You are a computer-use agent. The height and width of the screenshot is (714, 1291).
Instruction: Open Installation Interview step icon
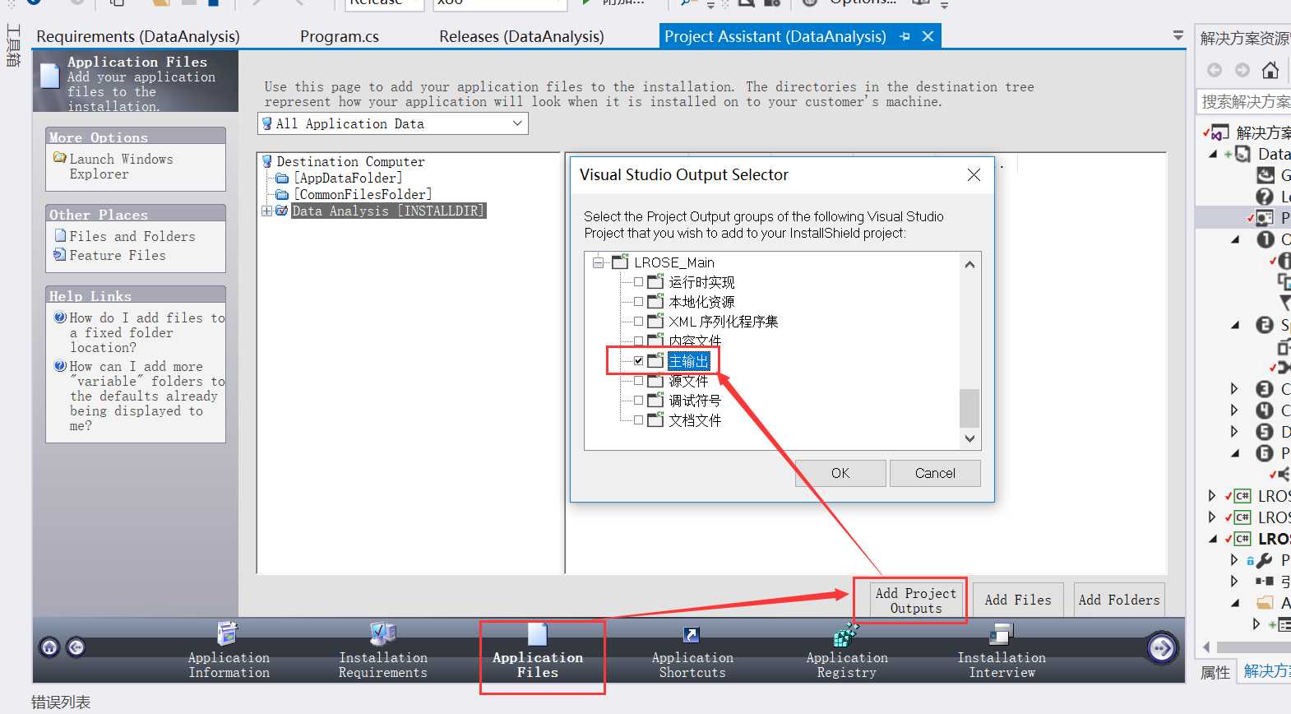tap(1001, 633)
